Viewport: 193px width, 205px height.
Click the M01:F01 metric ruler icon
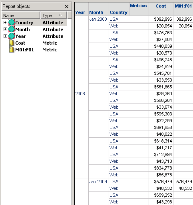pos(12,50)
